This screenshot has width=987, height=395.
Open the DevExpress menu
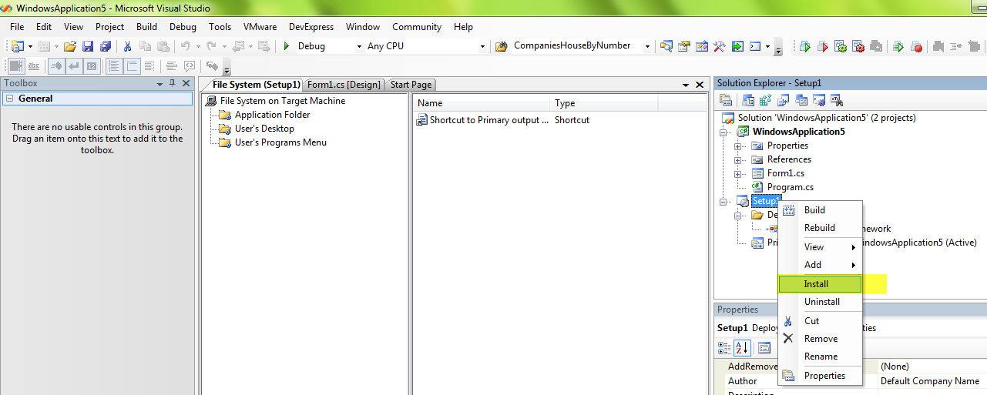(311, 26)
